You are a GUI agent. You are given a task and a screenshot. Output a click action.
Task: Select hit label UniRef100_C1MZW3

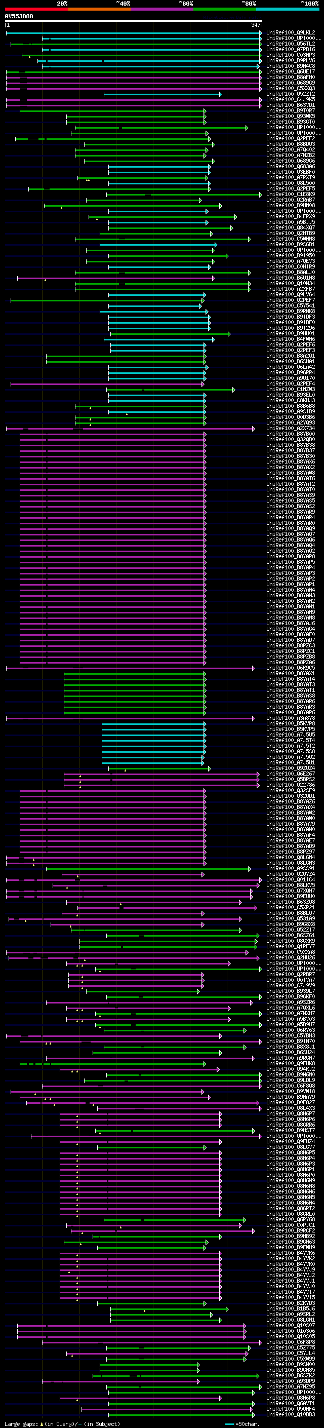click(x=291, y=390)
